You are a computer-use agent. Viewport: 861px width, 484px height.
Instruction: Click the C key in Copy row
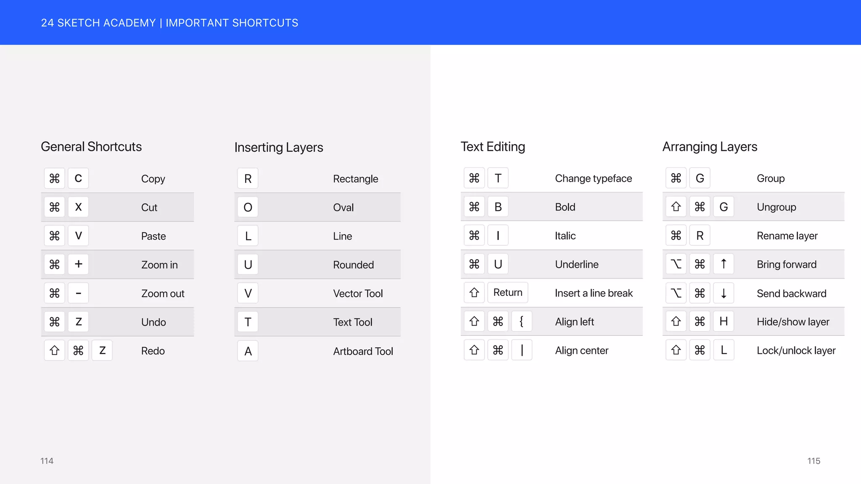pos(78,179)
